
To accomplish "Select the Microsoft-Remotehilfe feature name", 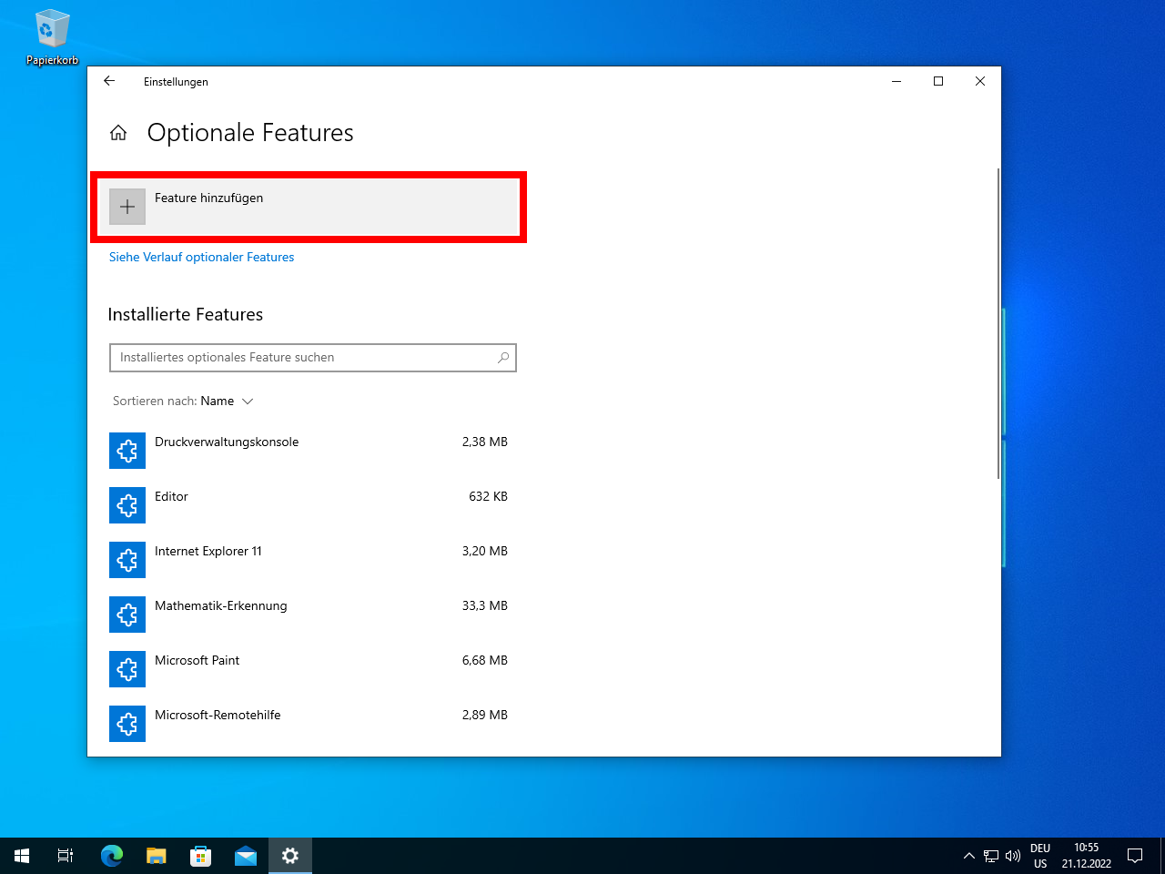I will click(x=218, y=716).
